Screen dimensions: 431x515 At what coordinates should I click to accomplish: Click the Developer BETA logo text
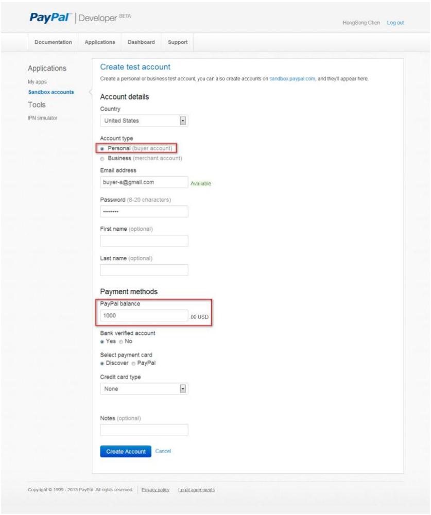pos(105,18)
